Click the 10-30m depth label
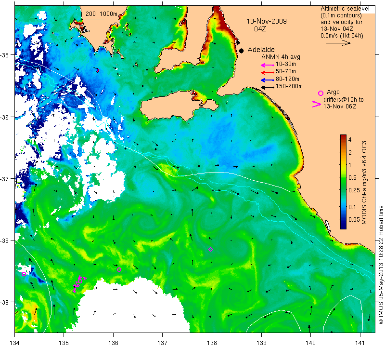Viewport: 385px width, 347px height. [x=286, y=65]
